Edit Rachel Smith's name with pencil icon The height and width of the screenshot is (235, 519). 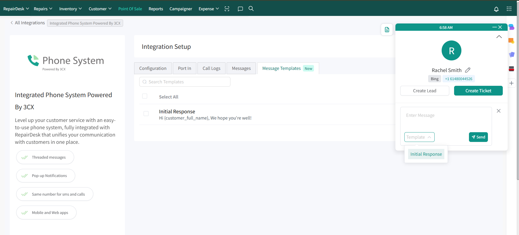[x=468, y=70]
